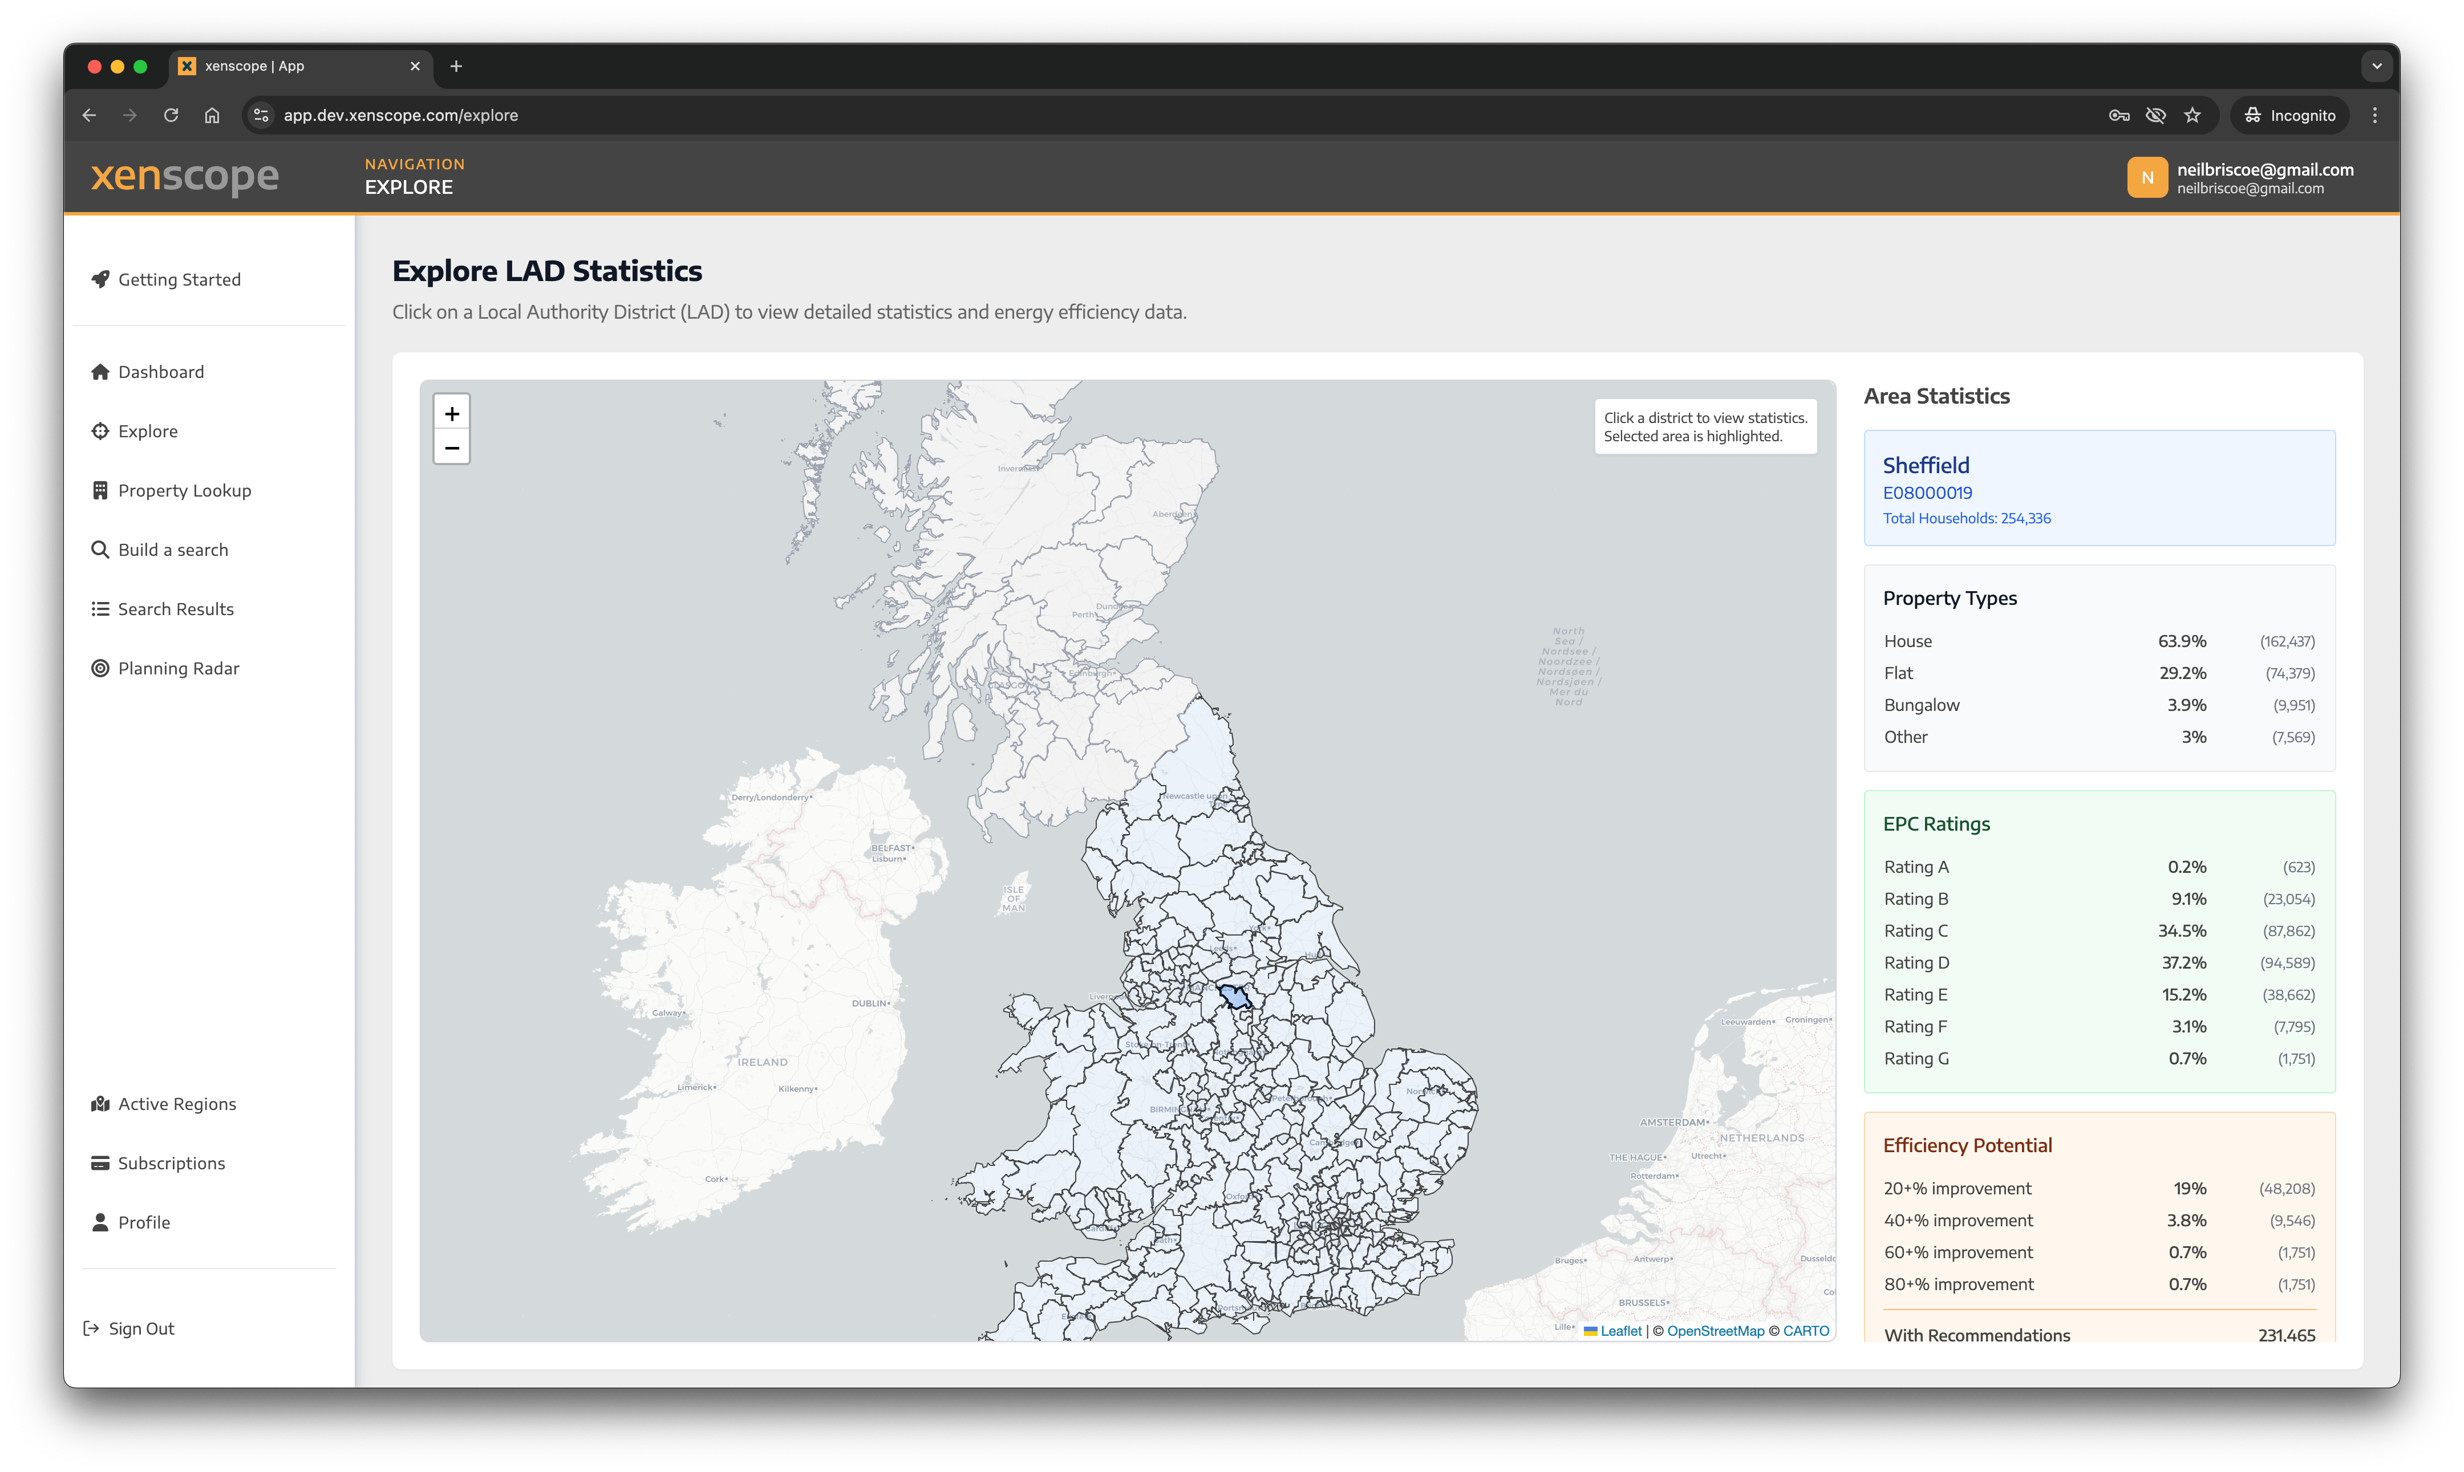
Task: Click the 40+% improvement row
Action: point(2099,1220)
